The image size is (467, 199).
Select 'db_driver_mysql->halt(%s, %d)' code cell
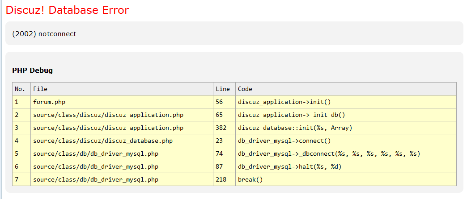pyautogui.click(x=346, y=166)
